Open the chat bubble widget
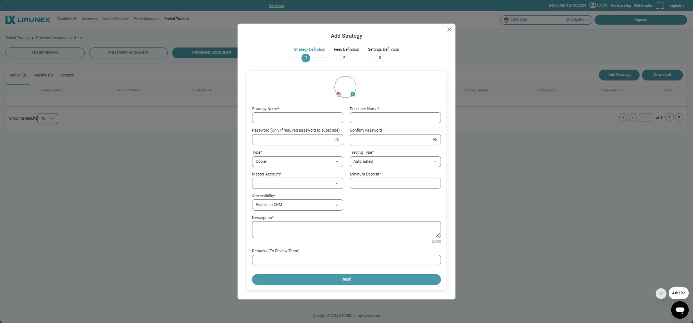Image resolution: width=693 pixels, height=323 pixels. point(680,310)
